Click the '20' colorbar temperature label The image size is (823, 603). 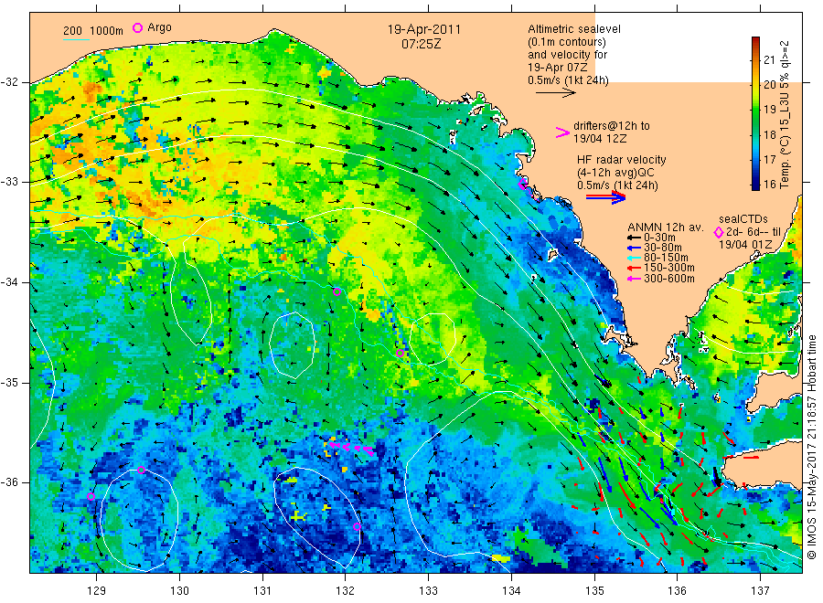click(x=769, y=85)
